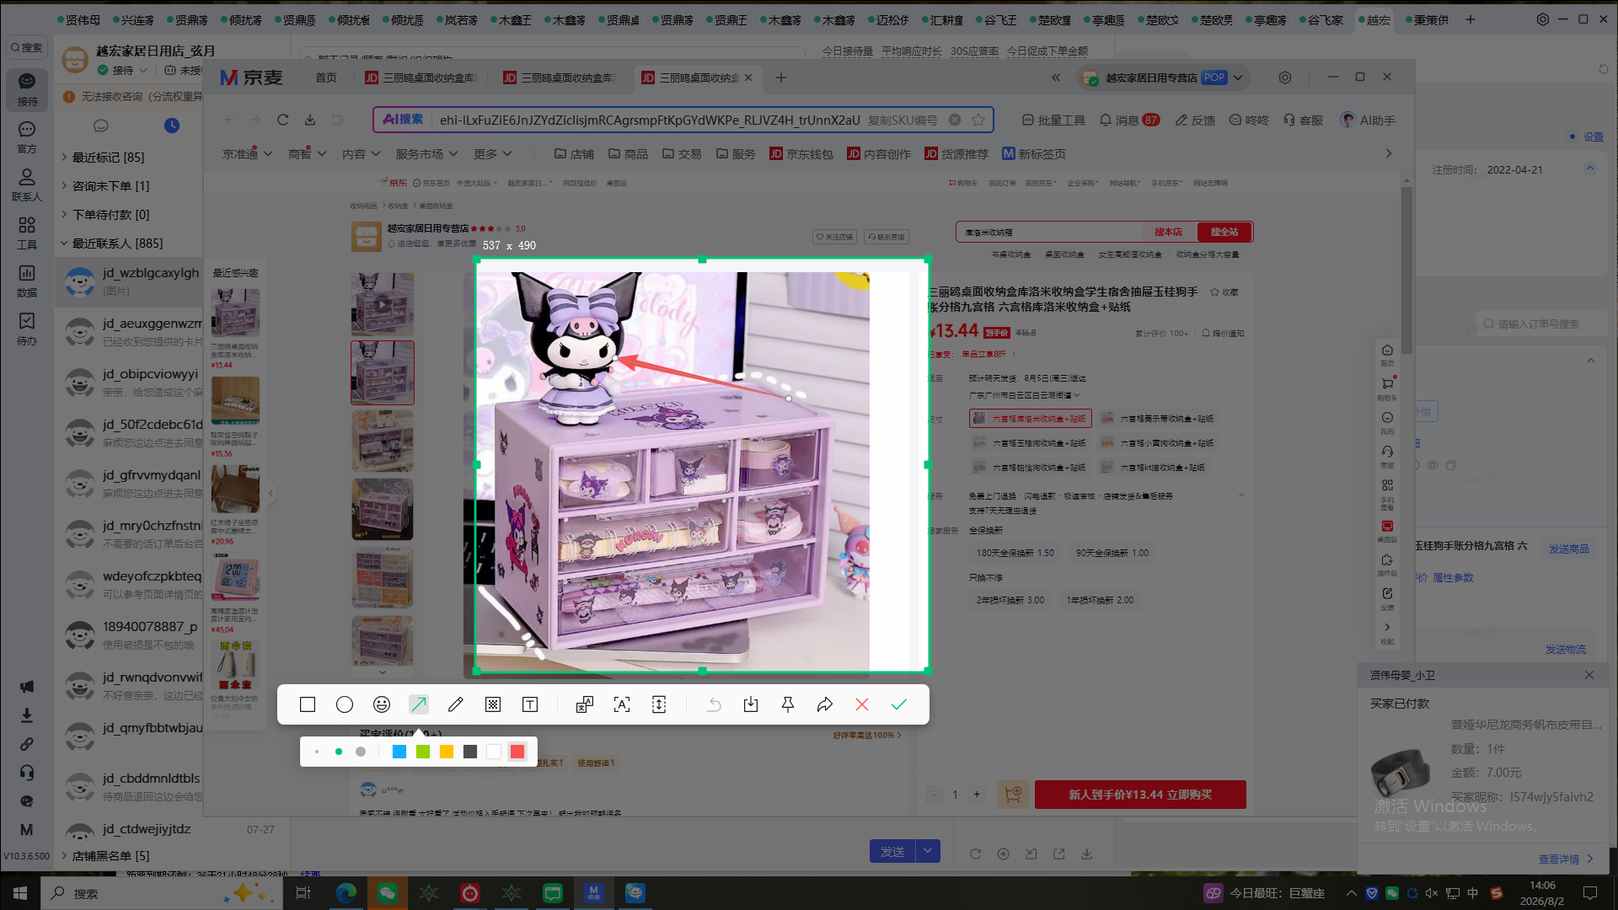Click the 发送商品 link
1618x910 pixels.
click(1569, 549)
